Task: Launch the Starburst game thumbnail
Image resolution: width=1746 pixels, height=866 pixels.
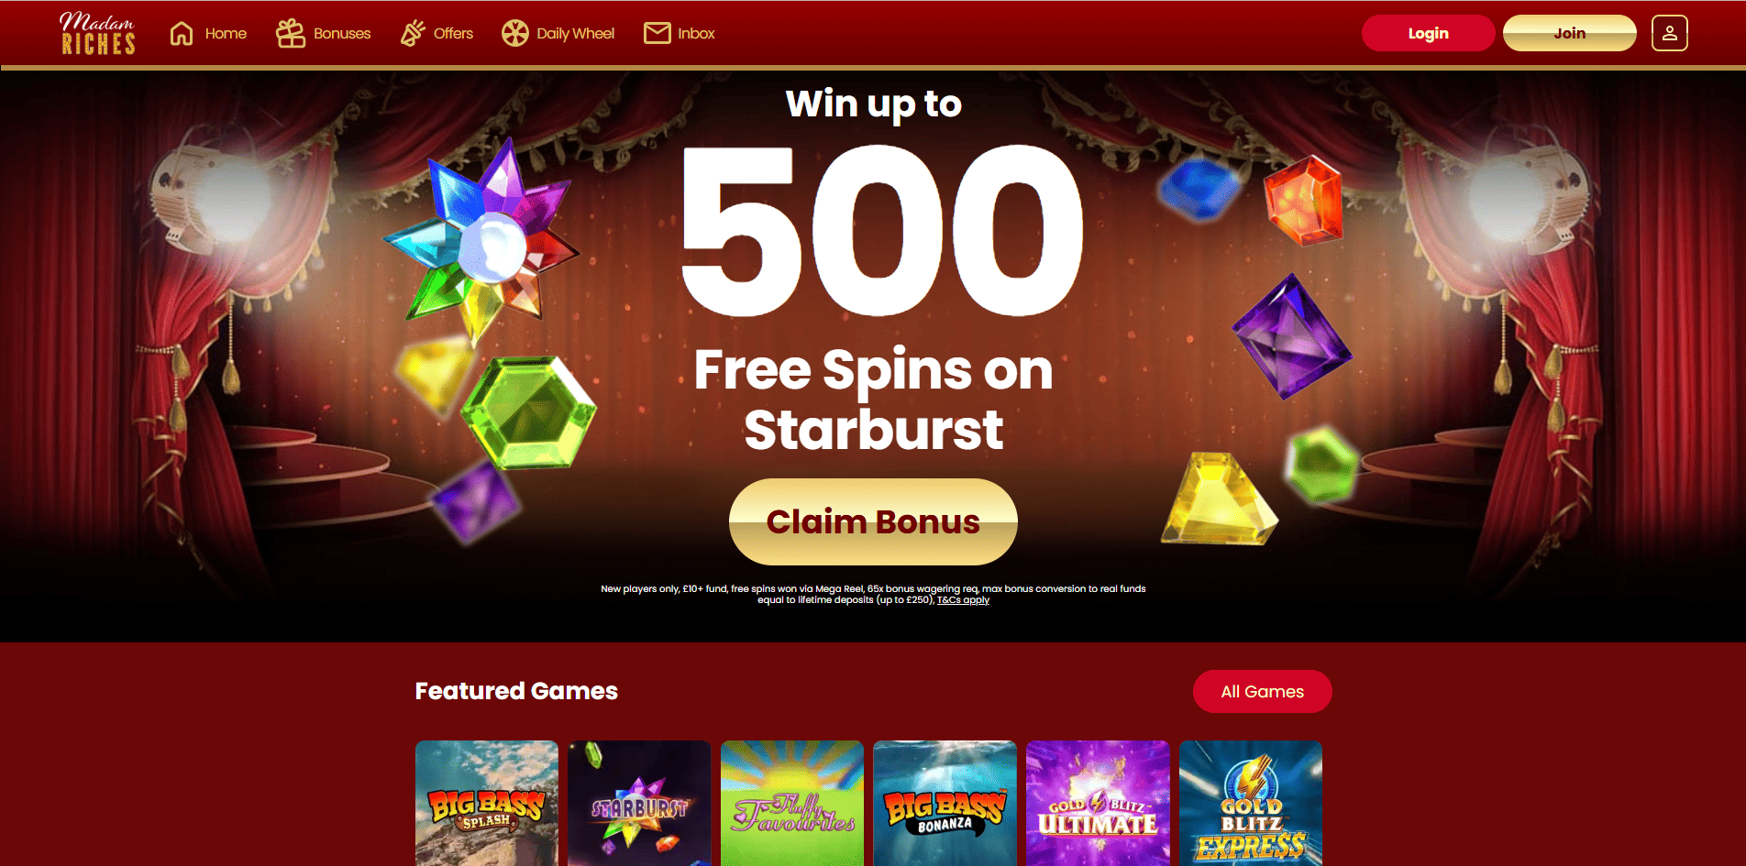Action: [640, 803]
